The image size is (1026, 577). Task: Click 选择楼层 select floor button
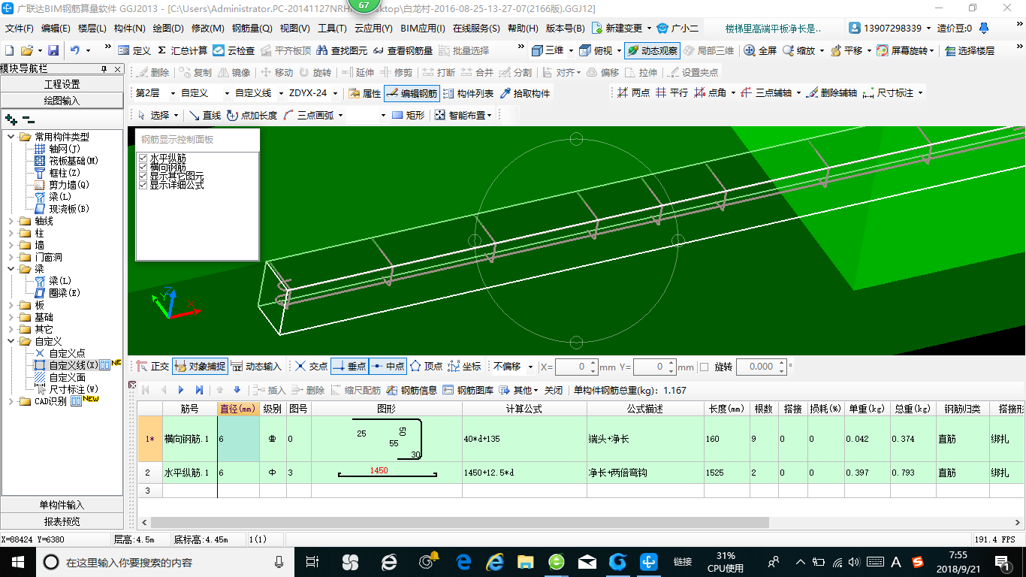pyautogui.click(x=970, y=51)
